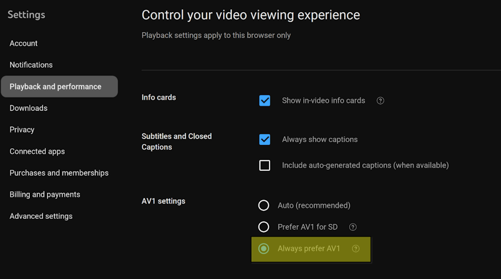This screenshot has width=501, height=279.
Task: Open help icon beside Show in-video info cards
Action: click(x=380, y=101)
